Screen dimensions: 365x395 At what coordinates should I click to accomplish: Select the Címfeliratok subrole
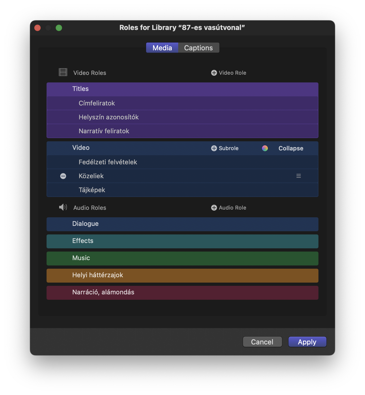coord(182,103)
